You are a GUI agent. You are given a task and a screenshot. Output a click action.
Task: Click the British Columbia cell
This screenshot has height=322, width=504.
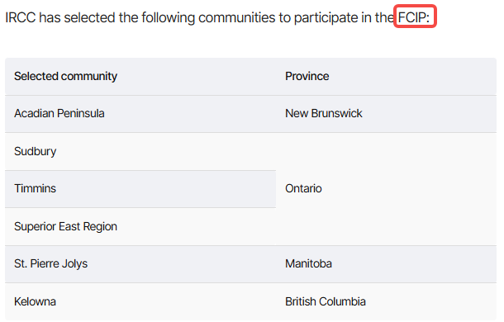pos(386,301)
